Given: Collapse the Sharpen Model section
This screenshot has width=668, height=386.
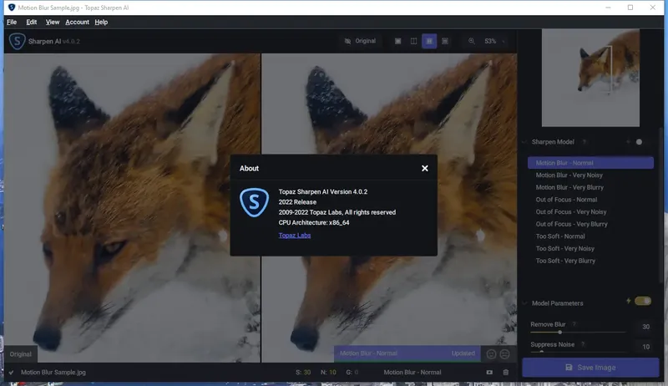Looking at the screenshot, I should [x=524, y=142].
